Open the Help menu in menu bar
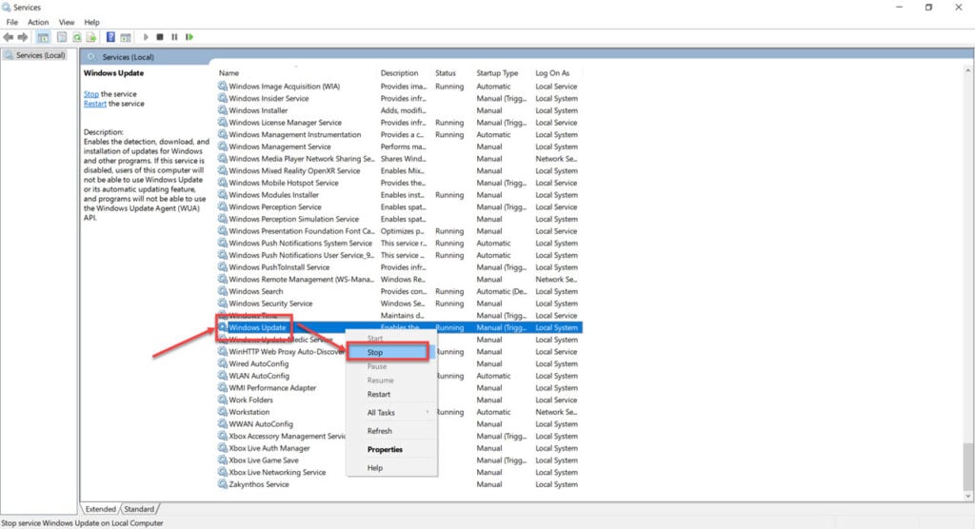 coord(92,23)
